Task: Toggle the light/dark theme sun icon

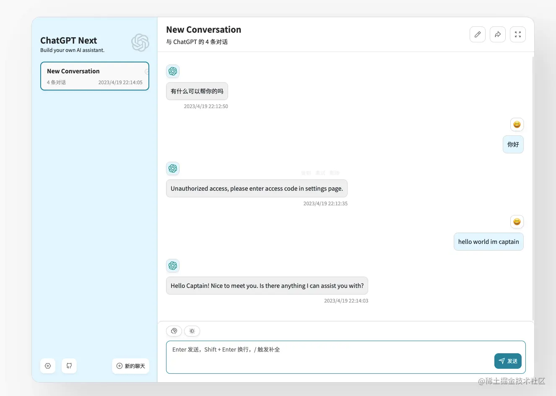Action: pyautogui.click(x=192, y=331)
